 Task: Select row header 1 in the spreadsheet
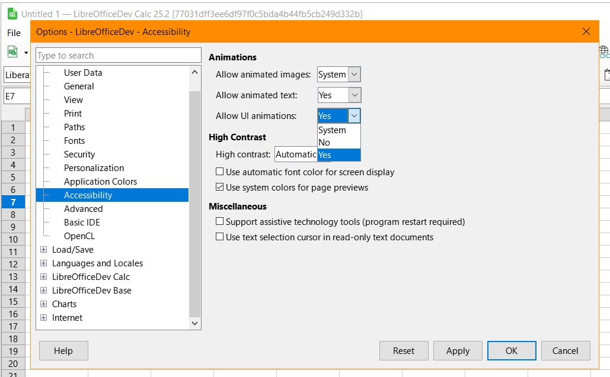(13, 127)
